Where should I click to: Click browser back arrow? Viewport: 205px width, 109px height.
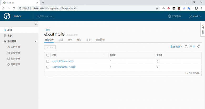tap(3, 8)
